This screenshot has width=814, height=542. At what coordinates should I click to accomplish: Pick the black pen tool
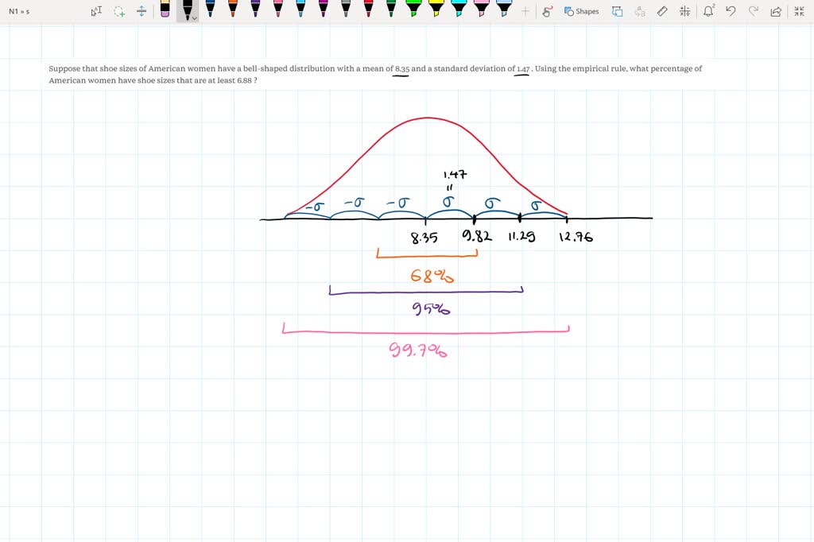coord(188,10)
